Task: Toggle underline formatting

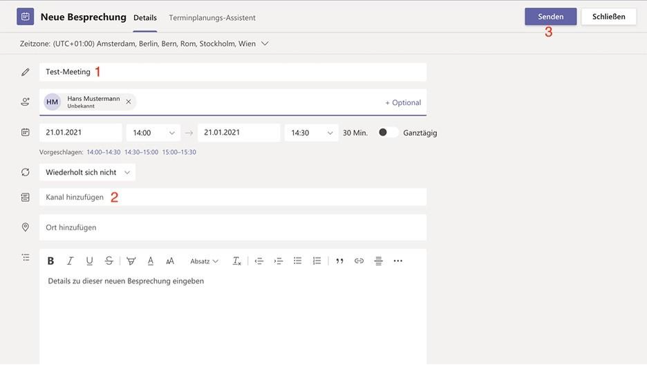Action: pos(89,261)
